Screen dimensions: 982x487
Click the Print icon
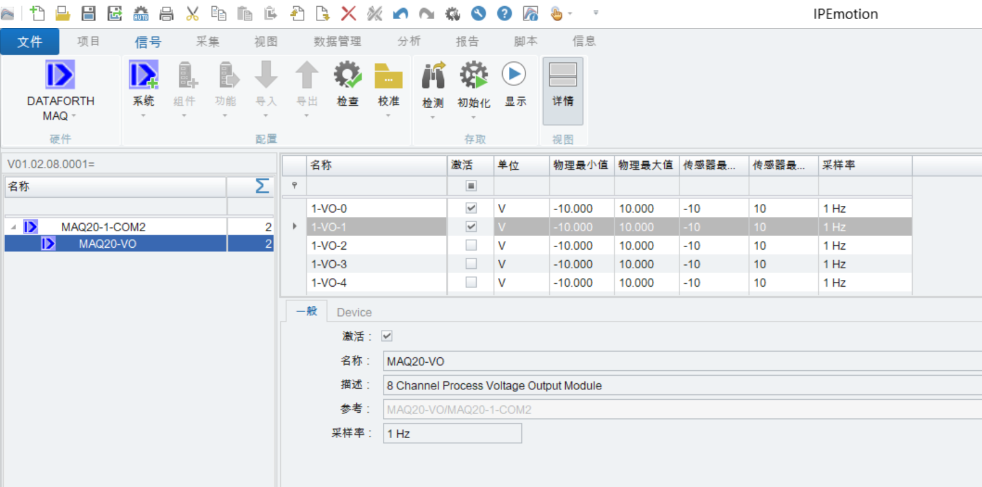pos(166,13)
